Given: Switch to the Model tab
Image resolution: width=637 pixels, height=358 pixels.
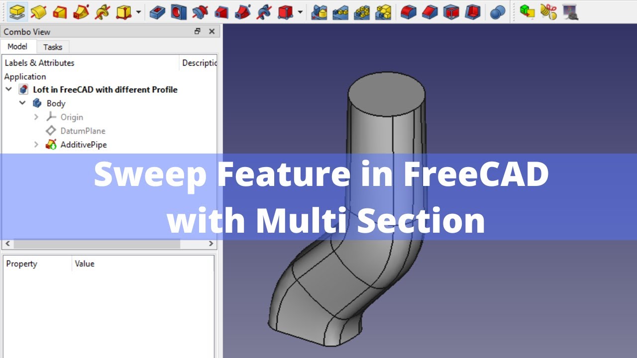Looking at the screenshot, I should click(x=17, y=46).
